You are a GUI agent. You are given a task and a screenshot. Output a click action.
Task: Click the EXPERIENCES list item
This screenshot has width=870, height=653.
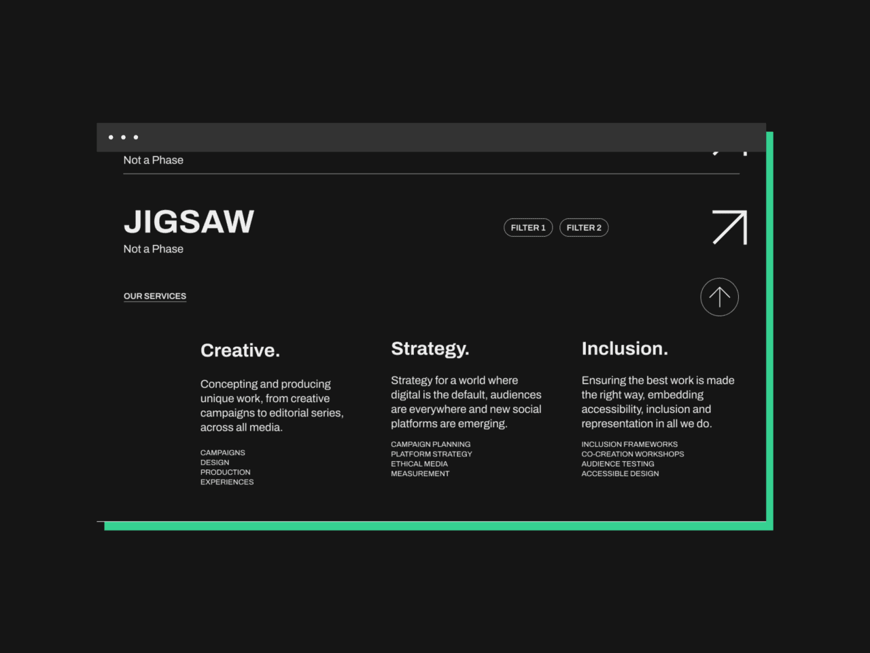[x=227, y=482]
